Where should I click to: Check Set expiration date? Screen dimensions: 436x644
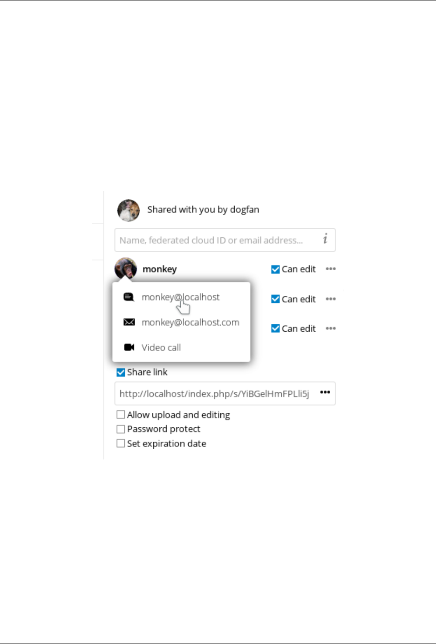click(x=121, y=444)
